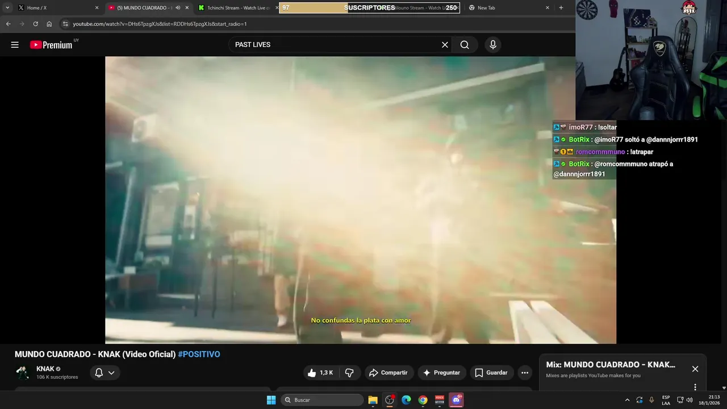Open microphone tray indicator
The height and width of the screenshot is (409, 727).
point(651,400)
